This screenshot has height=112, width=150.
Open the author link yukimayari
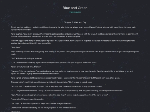coord(75,12)
